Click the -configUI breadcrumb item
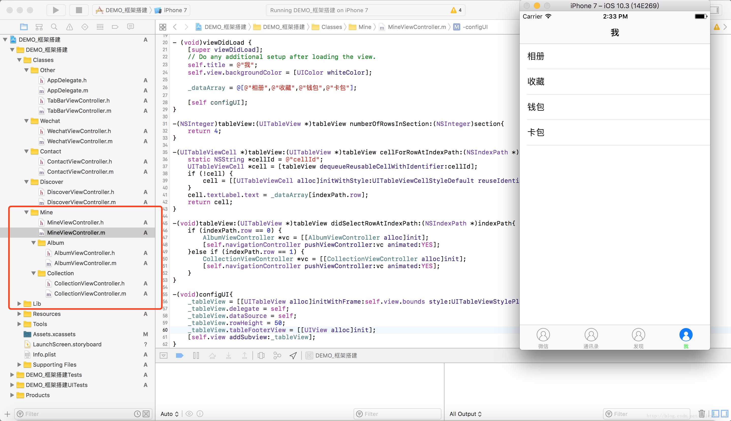This screenshot has height=421, width=731. coord(474,27)
